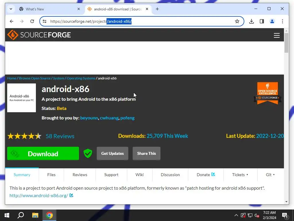This screenshot has height=221, width=294.
Task: Close the android-x86 download tab
Action: (147, 9)
